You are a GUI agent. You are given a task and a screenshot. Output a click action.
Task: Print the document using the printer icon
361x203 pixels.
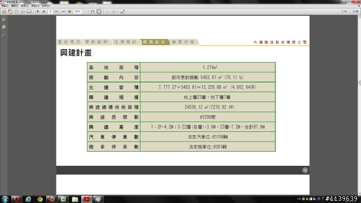pyautogui.click(x=23, y=11)
